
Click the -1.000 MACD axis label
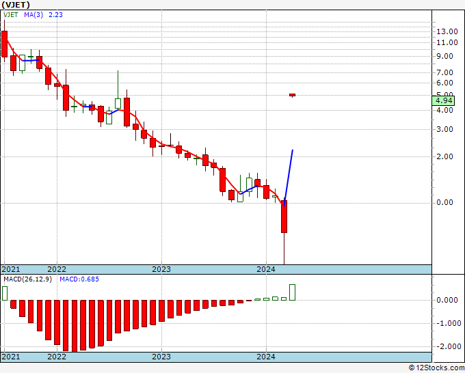tap(447, 323)
